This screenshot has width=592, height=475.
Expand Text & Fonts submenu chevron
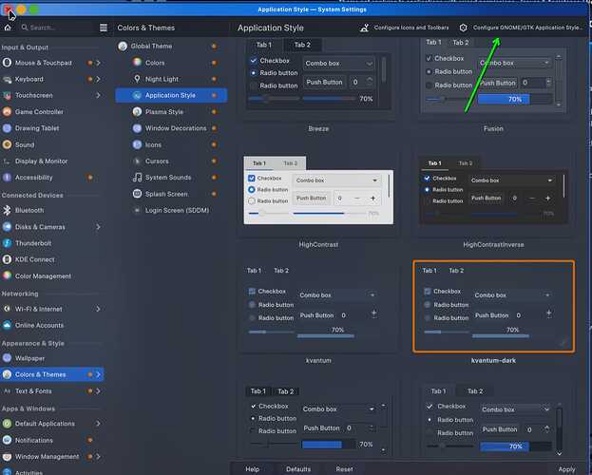click(98, 391)
